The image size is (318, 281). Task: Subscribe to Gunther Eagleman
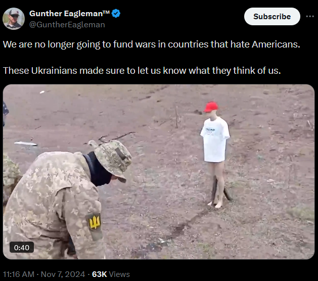[272, 16]
